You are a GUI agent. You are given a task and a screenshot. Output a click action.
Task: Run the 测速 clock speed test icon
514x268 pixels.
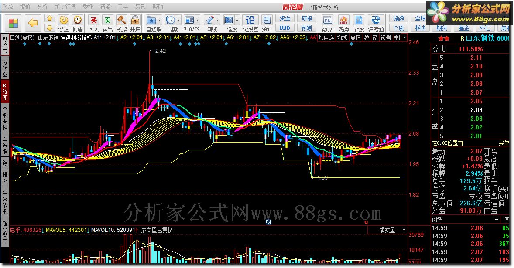click(x=77, y=20)
